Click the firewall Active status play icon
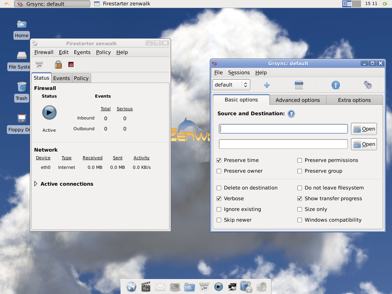Image resolution: width=392 pixels, height=294 pixels. (49, 113)
